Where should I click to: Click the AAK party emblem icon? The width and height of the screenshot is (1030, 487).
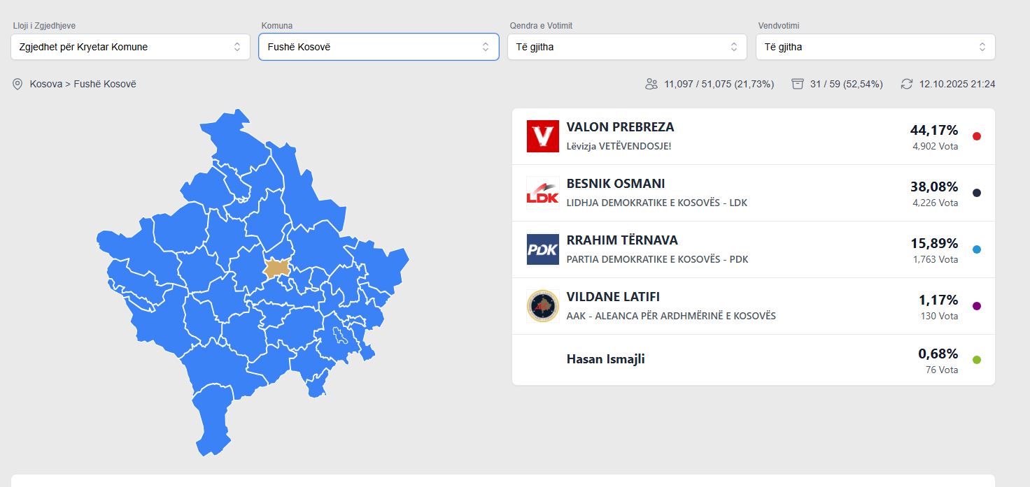(x=542, y=306)
